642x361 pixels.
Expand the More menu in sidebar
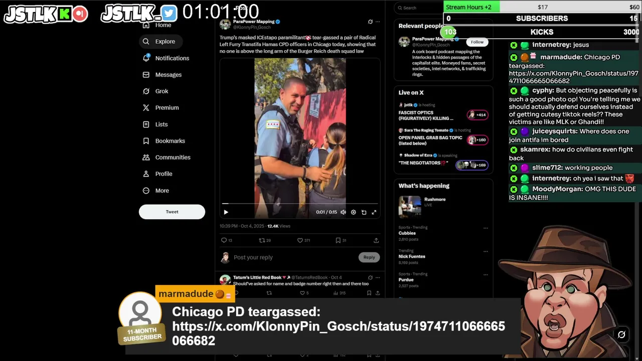click(156, 191)
